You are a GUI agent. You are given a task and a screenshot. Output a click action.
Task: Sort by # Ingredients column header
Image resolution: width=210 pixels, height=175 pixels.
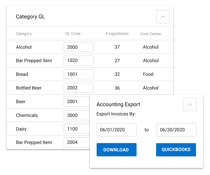(x=117, y=34)
